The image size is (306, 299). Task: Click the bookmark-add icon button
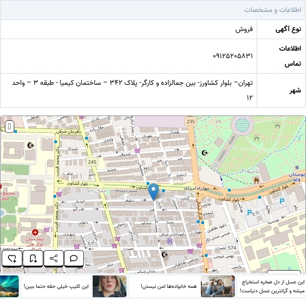click(33, 259)
